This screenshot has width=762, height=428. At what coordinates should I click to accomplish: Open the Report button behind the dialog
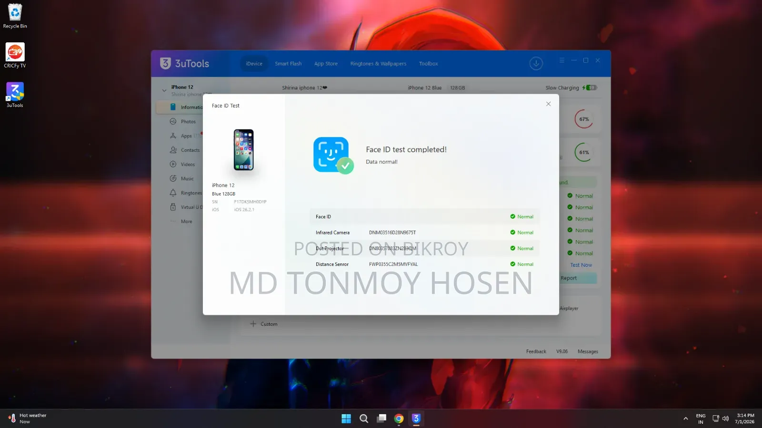(578, 278)
